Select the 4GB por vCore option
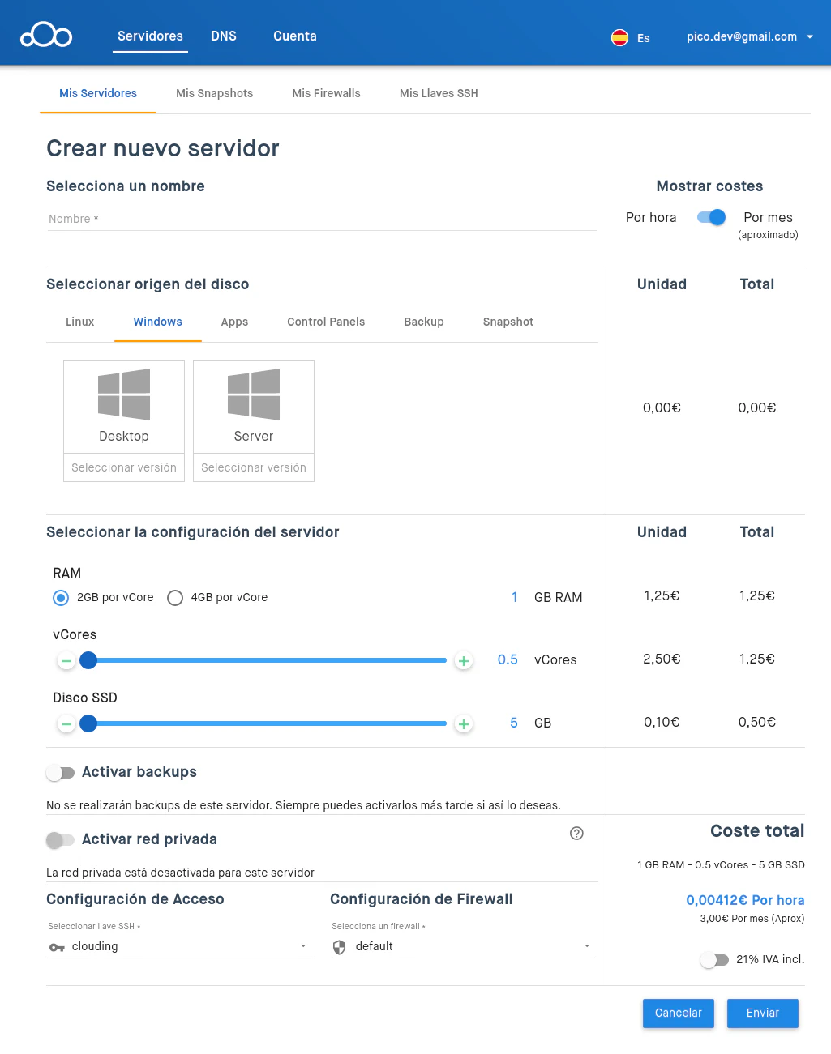Viewport: 831px width, 1054px height. (175, 598)
